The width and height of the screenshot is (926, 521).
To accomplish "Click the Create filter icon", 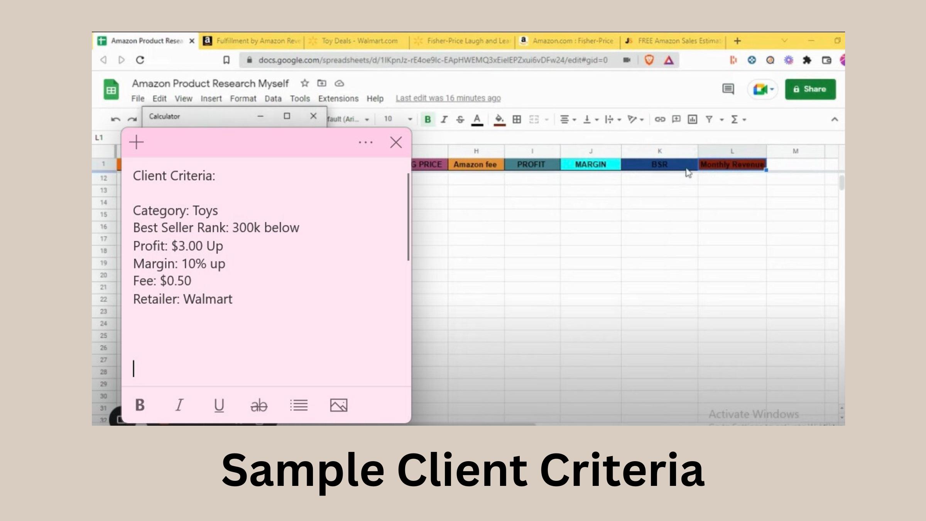I will click(709, 119).
